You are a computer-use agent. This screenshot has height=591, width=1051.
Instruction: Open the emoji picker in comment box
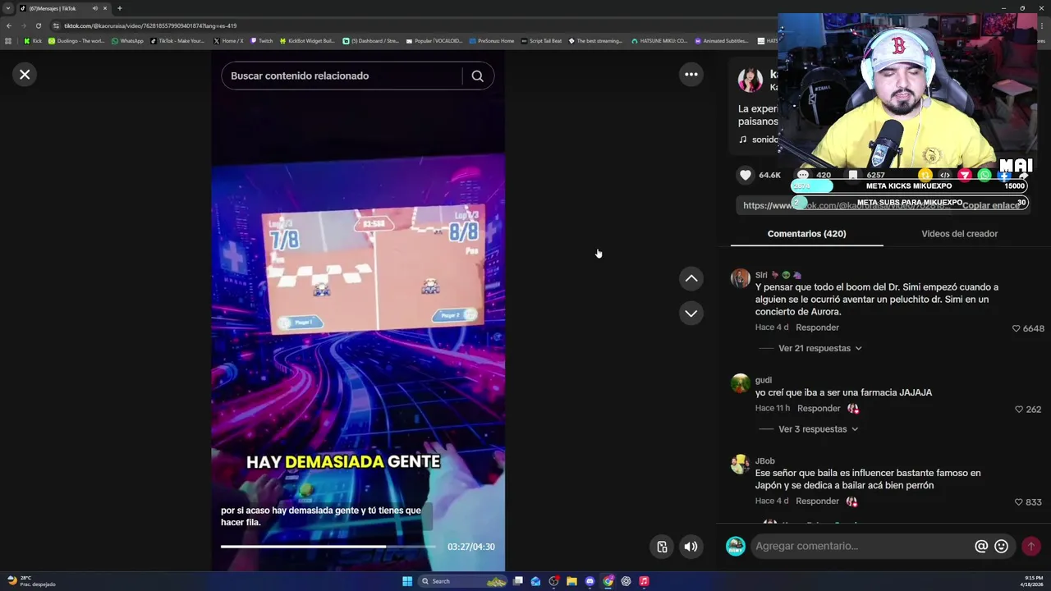1001,546
